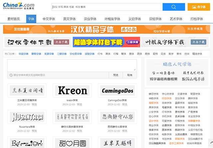Click the ChinaZ.com site logo

pos(19,7)
